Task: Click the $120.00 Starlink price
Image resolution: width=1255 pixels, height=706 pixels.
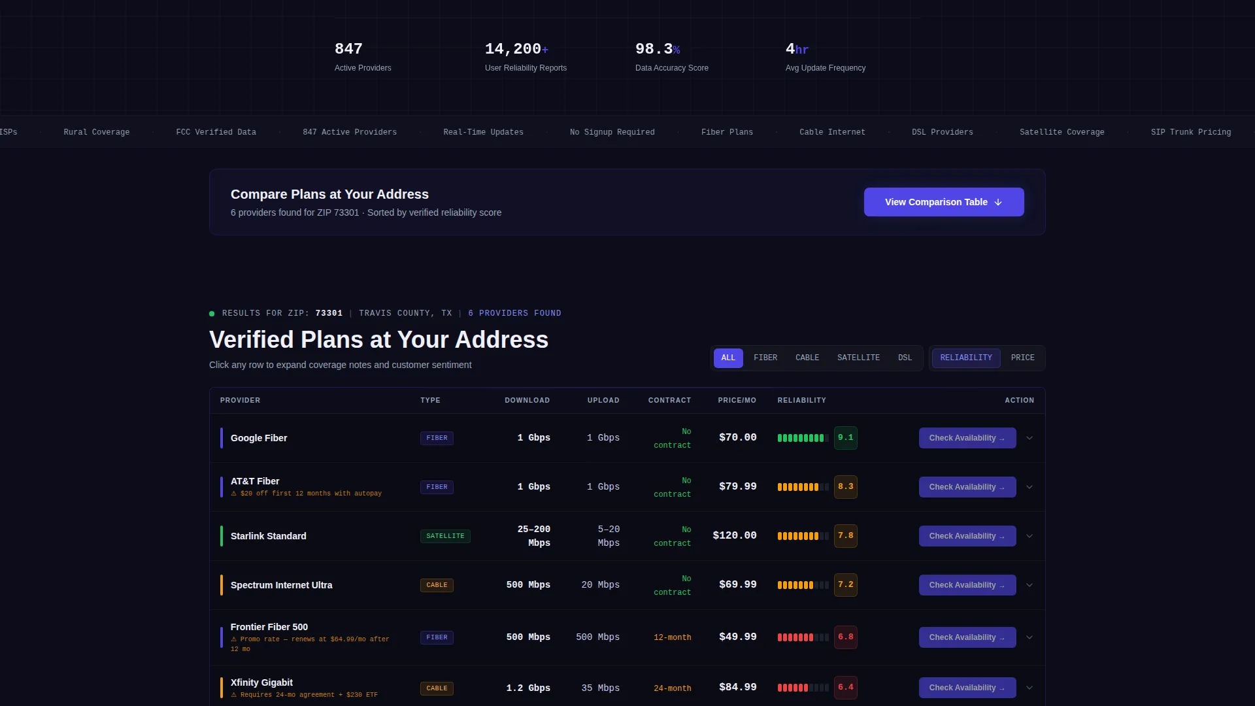Action: click(735, 535)
